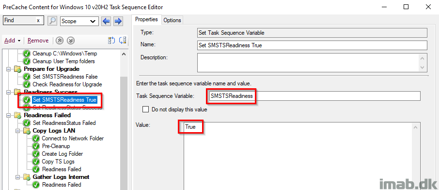Tick Do not display this value
439x190 pixels.
(145, 109)
